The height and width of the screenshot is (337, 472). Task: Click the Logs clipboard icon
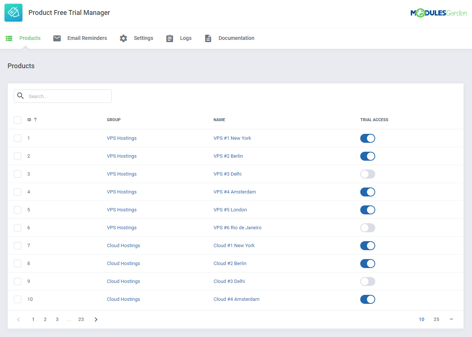point(170,38)
